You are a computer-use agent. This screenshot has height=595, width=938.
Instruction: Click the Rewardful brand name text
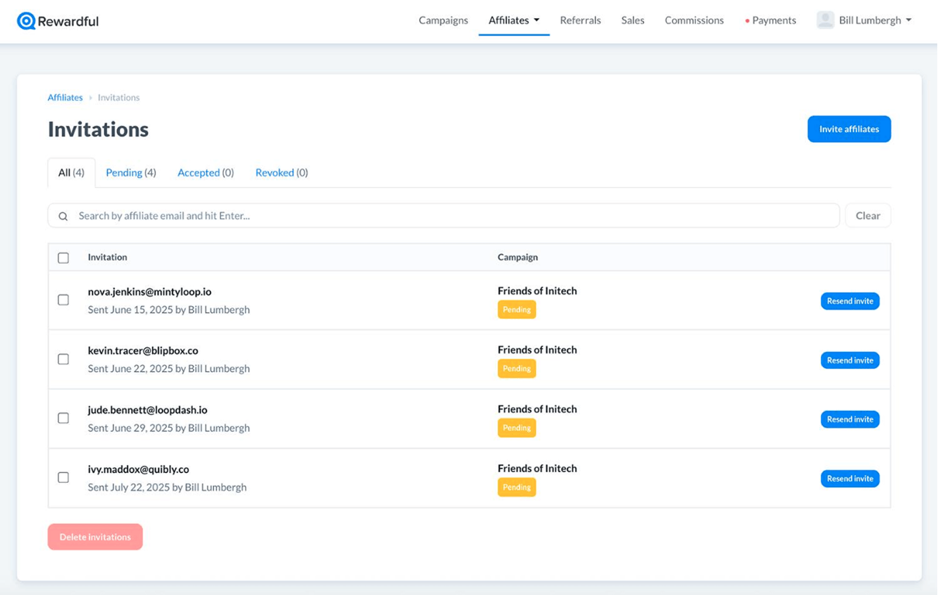[68, 21]
